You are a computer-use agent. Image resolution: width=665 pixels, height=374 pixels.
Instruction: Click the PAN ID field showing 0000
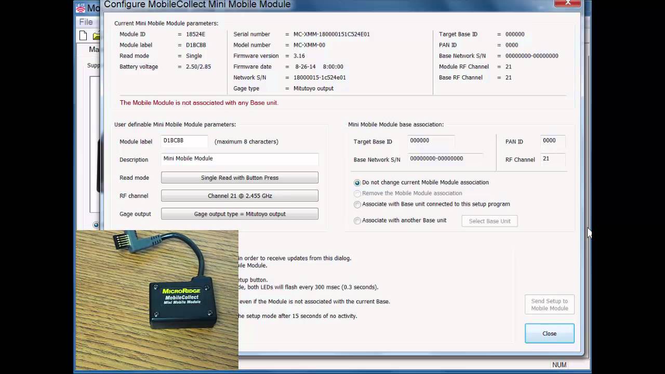(553, 141)
